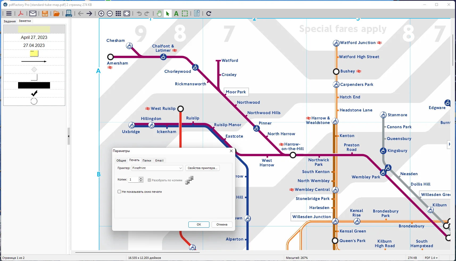The width and height of the screenshot is (456, 261).
Task: Pick the arrow line annotation
Action: [34, 62]
